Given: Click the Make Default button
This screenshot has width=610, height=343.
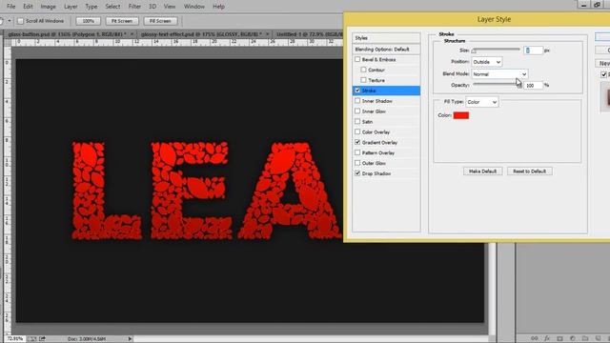Looking at the screenshot, I should click(x=482, y=171).
